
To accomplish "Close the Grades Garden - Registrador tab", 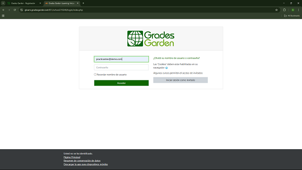I will pyautogui.click(x=40, y=3).
